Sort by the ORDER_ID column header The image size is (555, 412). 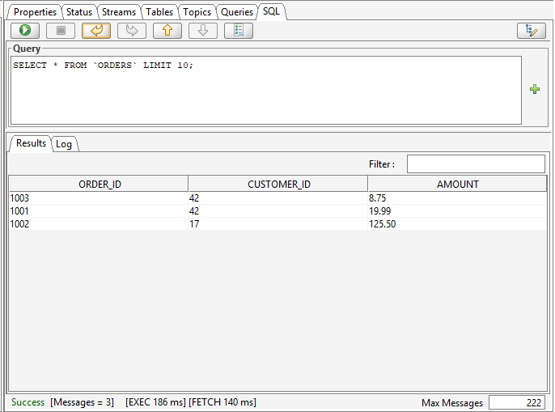point(99,185)
